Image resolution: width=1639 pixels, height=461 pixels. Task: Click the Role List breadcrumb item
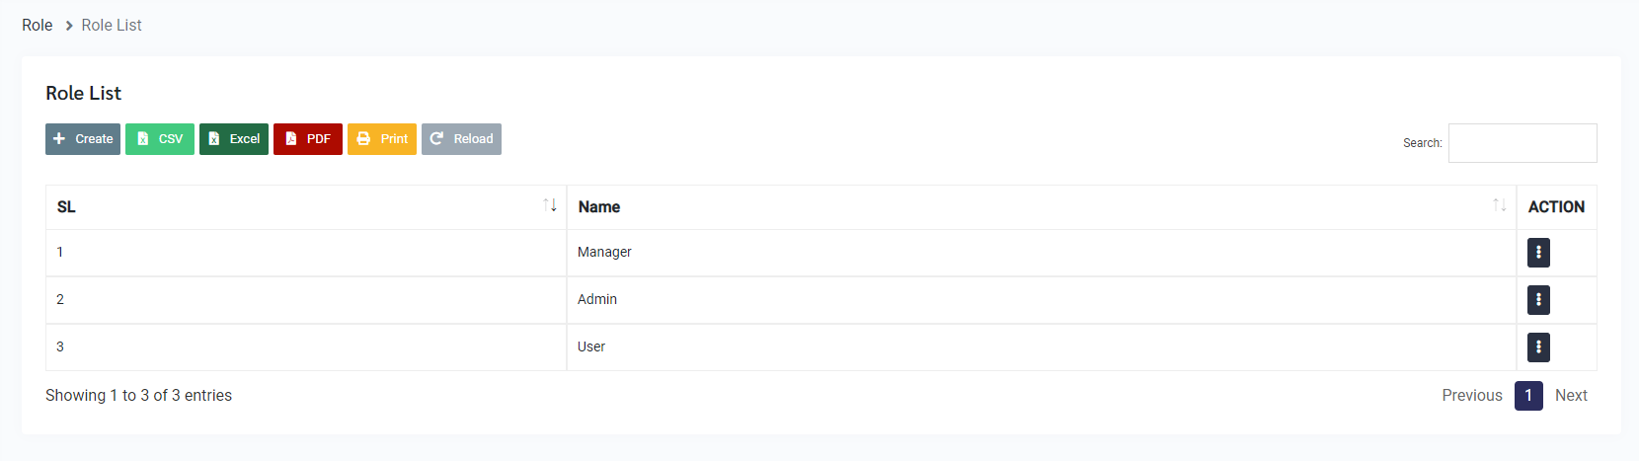click(x=112, y=26)
